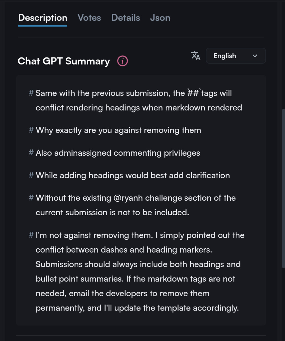Click hash marker before 'Without the existing'

[31, 198]
